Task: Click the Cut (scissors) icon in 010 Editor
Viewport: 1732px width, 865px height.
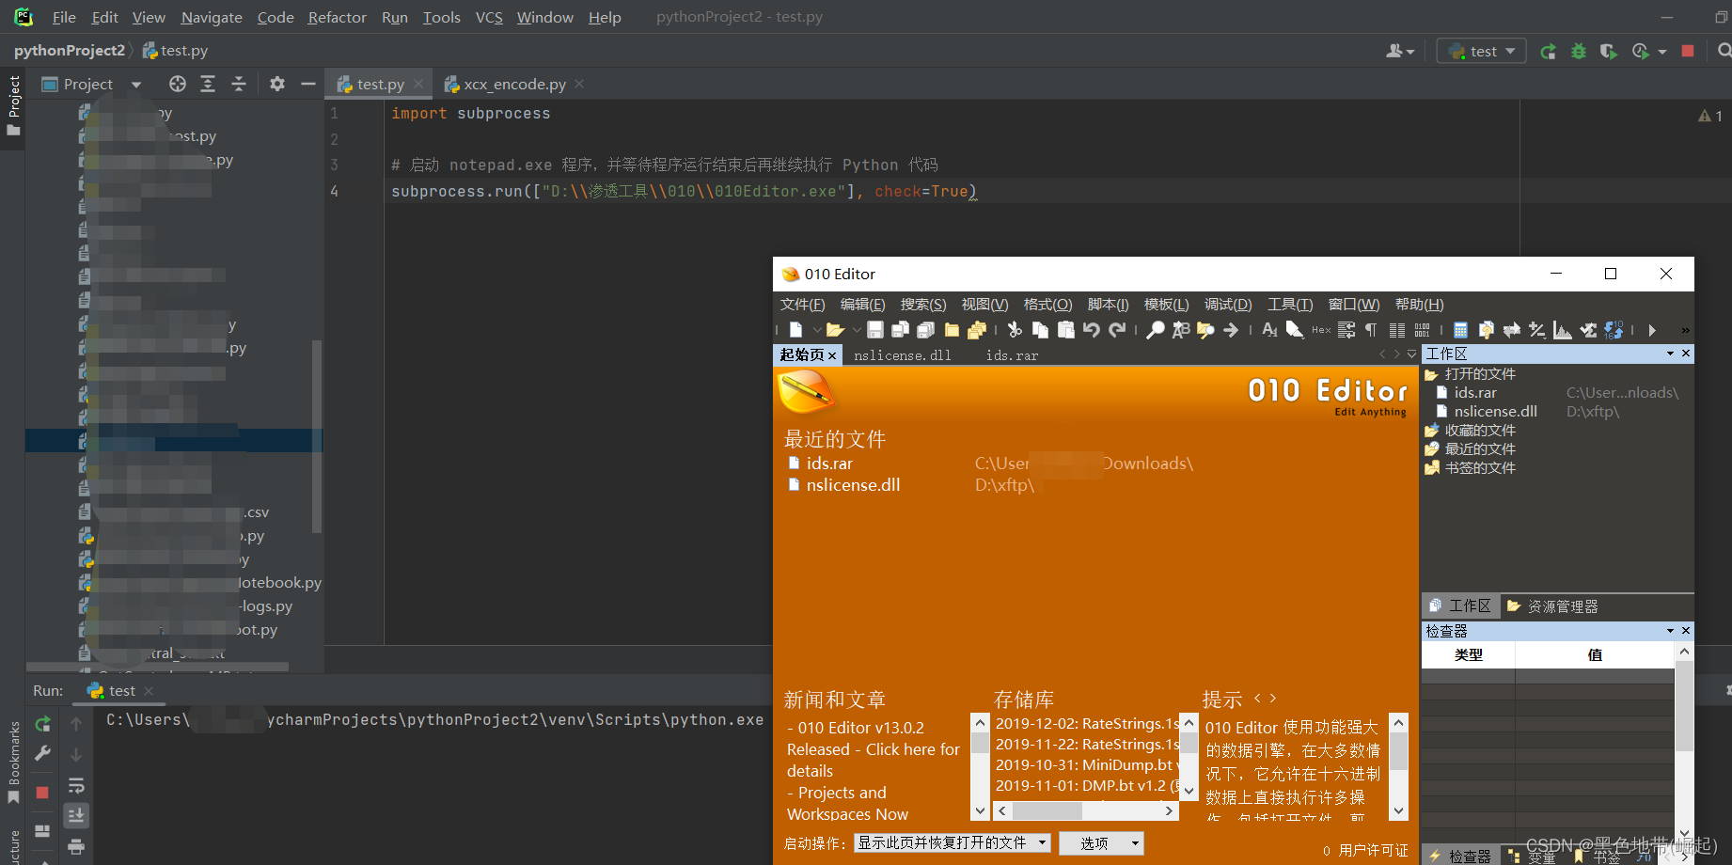Action: click(x=1015, y=330)
